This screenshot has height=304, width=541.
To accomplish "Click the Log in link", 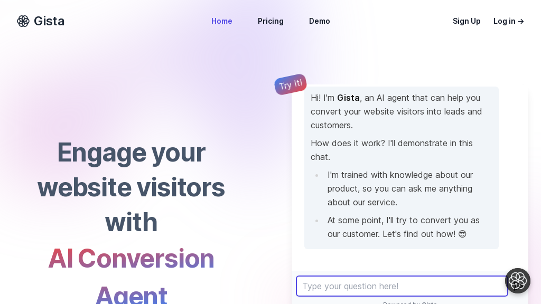I will (505, 21).
